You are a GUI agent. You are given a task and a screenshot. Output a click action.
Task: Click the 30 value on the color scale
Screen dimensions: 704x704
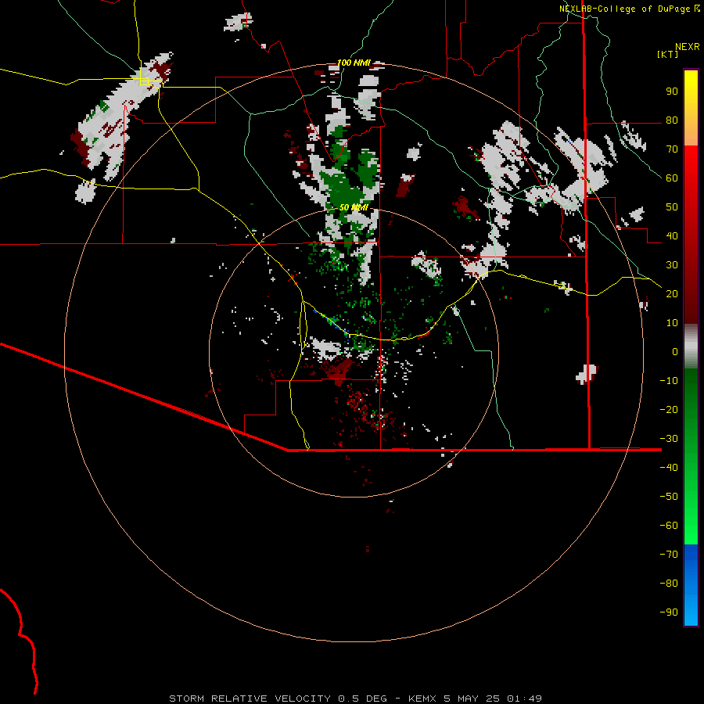point(672,265)
